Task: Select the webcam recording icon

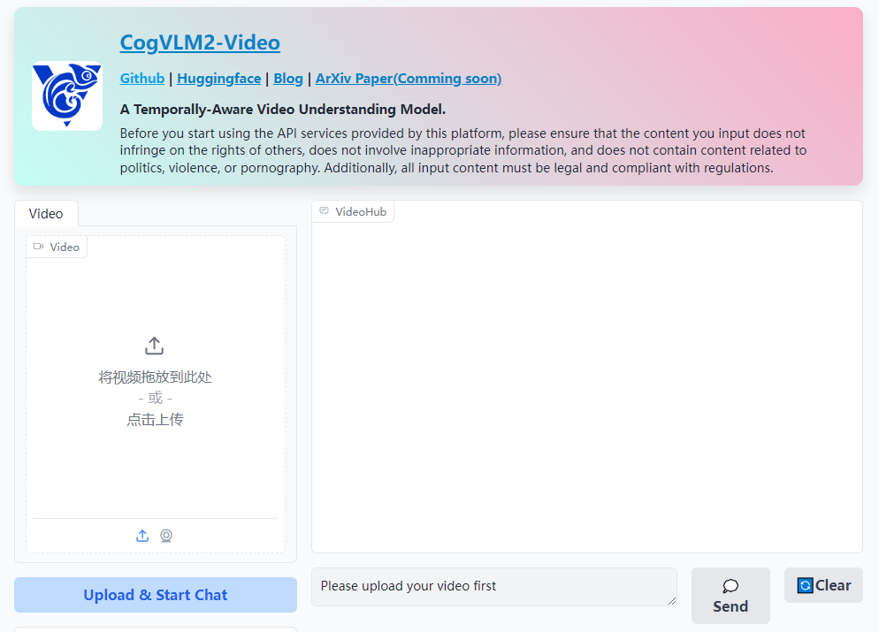Action: click(166, 536)
